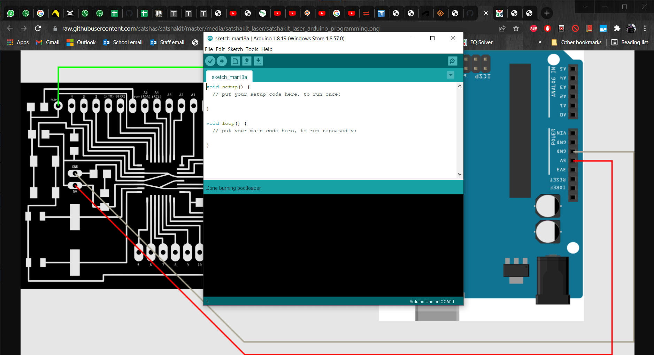Click the Verify checkmark button in Arduino
The width and height of the screenshot is (654, 355).
coord(210,61)
